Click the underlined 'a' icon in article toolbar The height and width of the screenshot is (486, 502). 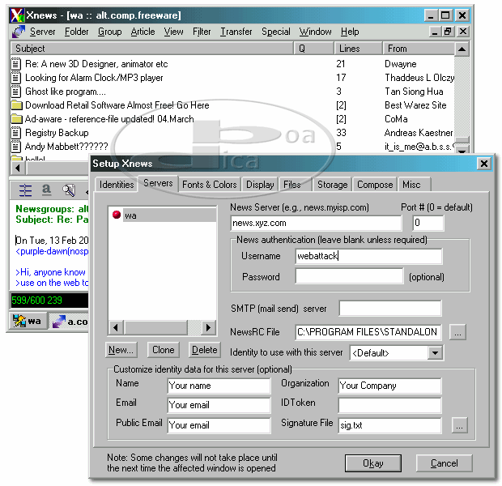(x=46, y=190)
